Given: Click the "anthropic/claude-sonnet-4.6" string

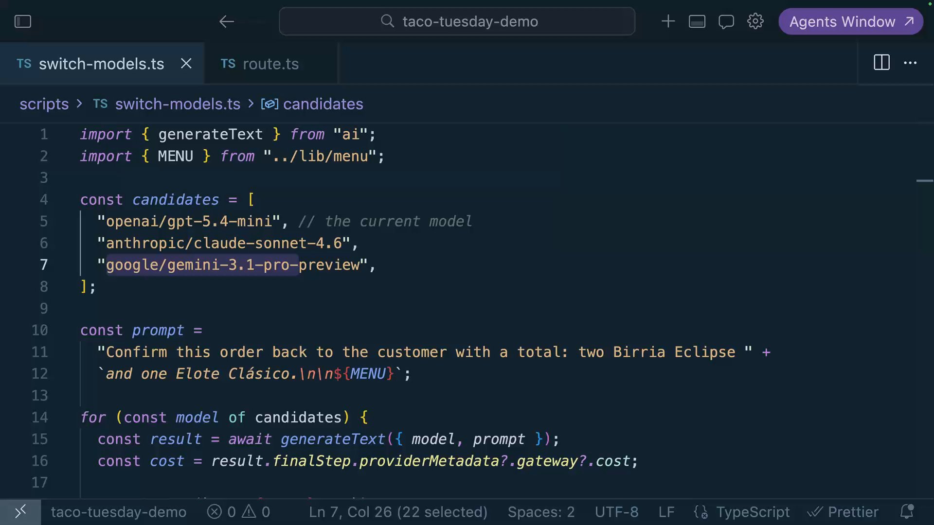Looking at the screenshot, I should coord(224,243).
